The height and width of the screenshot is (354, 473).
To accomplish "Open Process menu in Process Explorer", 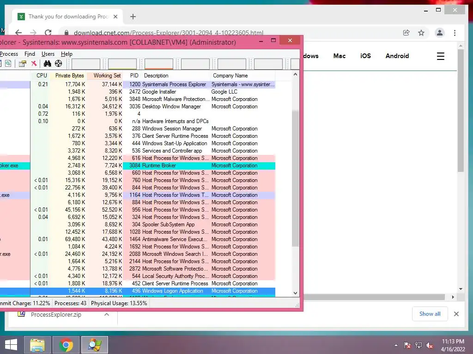I will tap(9, 54).
